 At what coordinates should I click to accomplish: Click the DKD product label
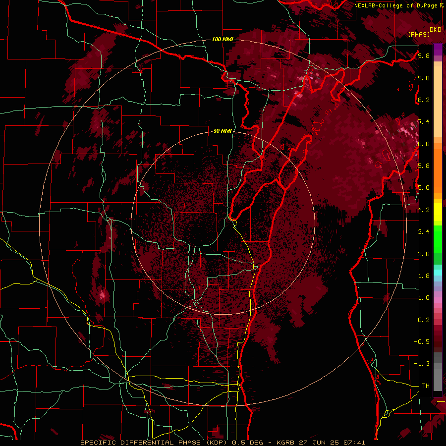436,30
